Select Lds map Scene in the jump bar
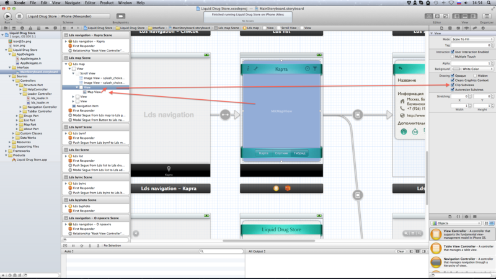 (226, 28)
